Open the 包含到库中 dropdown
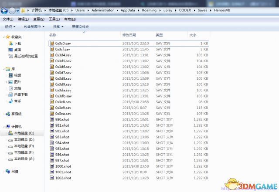The width and height of the screenshot is (279, 192). coord(34,27)
